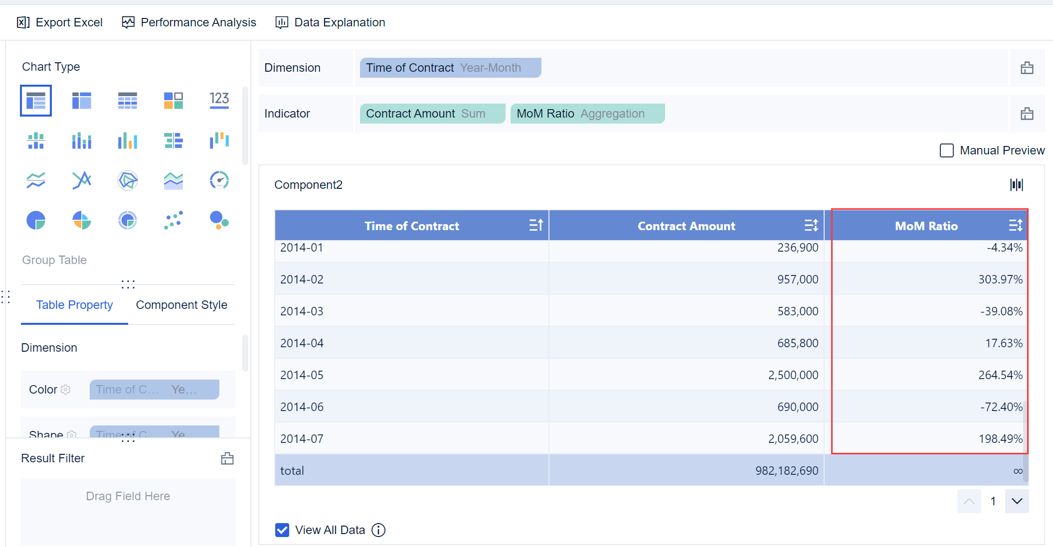The height and width of the screenshot is (547, 1053).
Task: Select the scatter plot chart type
Action: [x=173, y=220]
